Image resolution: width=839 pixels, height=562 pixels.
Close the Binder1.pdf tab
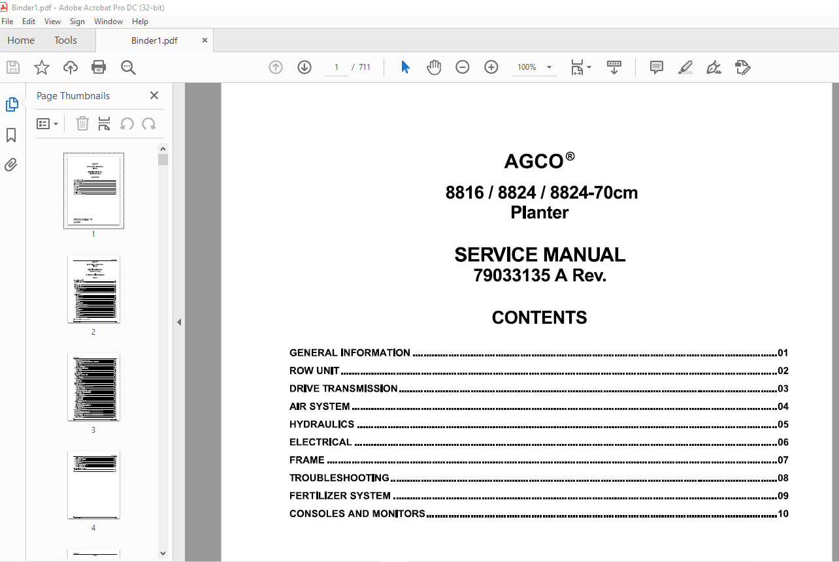205,40
